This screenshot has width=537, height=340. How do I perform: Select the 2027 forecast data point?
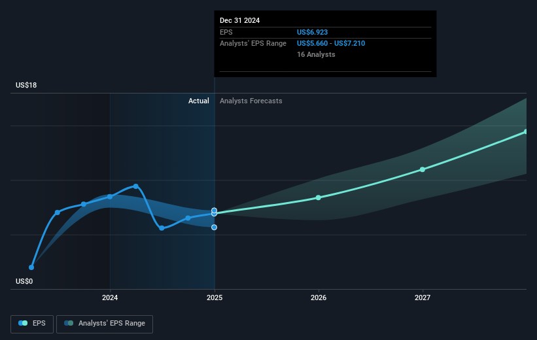(423, 169)
